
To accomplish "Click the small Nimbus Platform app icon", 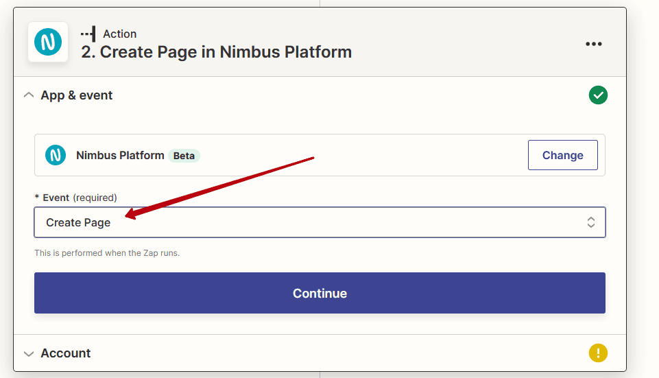I will pyautogui.click(x=56, y=155).
